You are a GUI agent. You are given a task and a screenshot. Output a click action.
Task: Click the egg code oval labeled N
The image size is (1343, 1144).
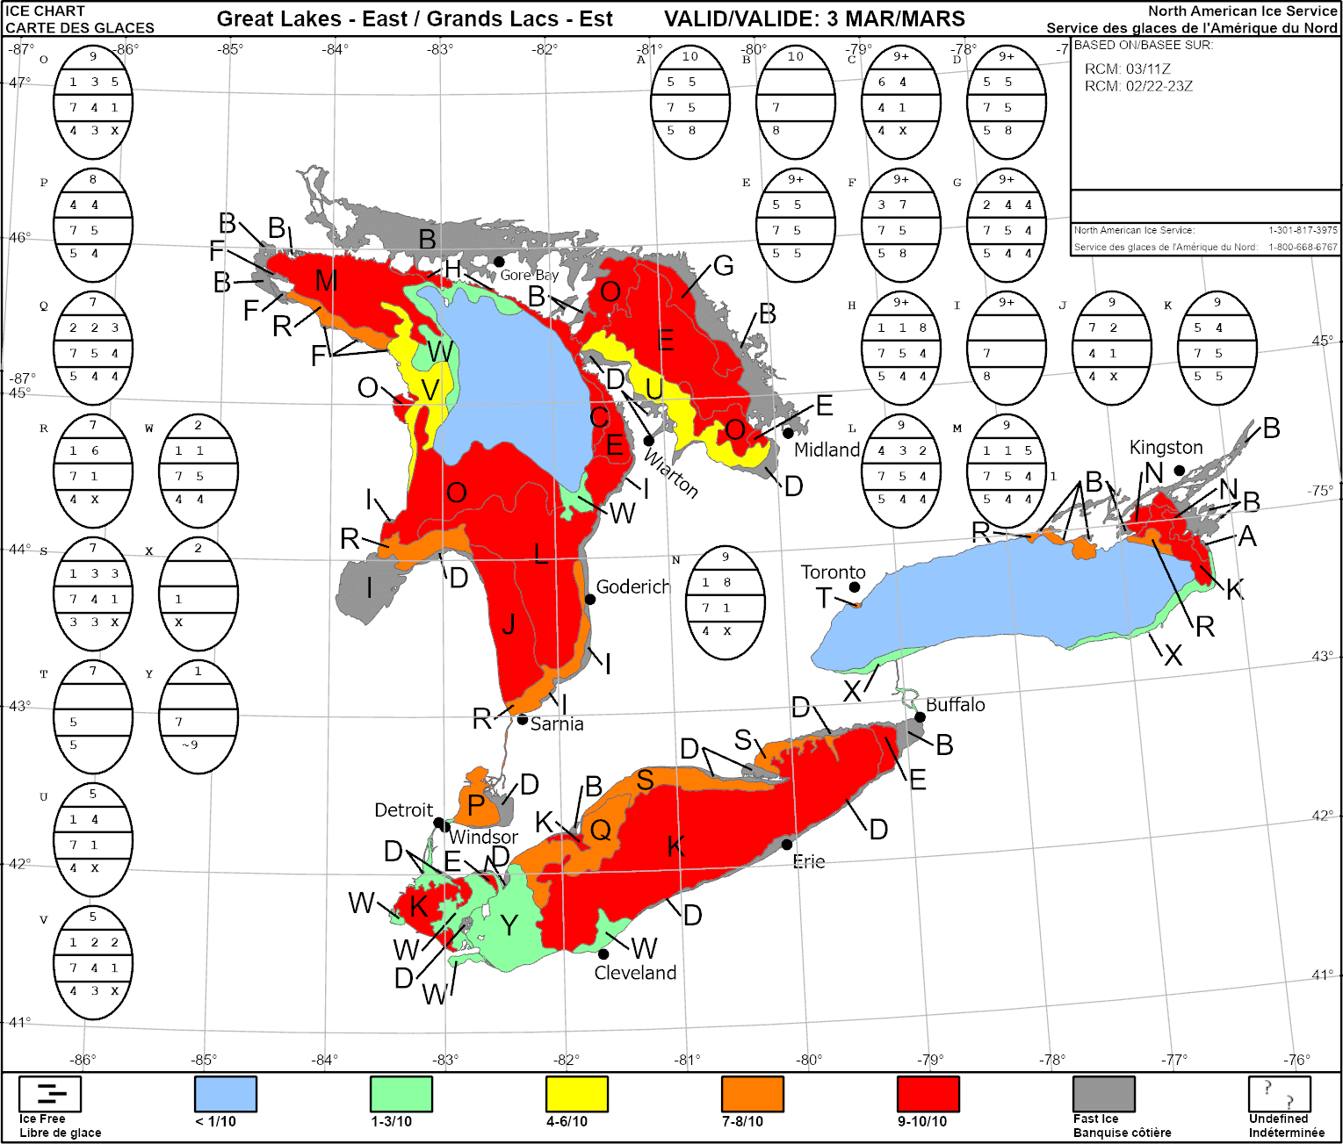click(726, 602)
